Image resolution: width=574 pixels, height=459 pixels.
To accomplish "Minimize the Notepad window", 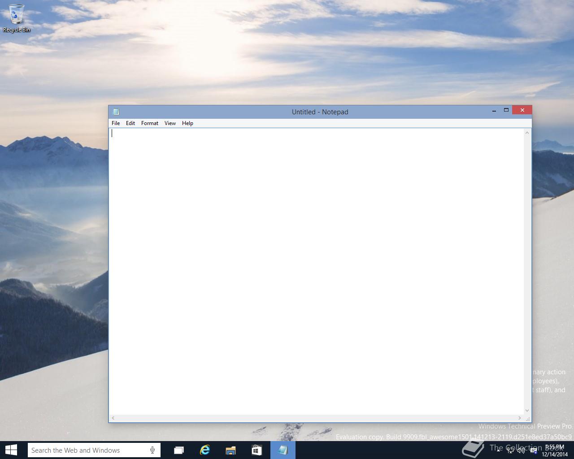I will [494, 110].
